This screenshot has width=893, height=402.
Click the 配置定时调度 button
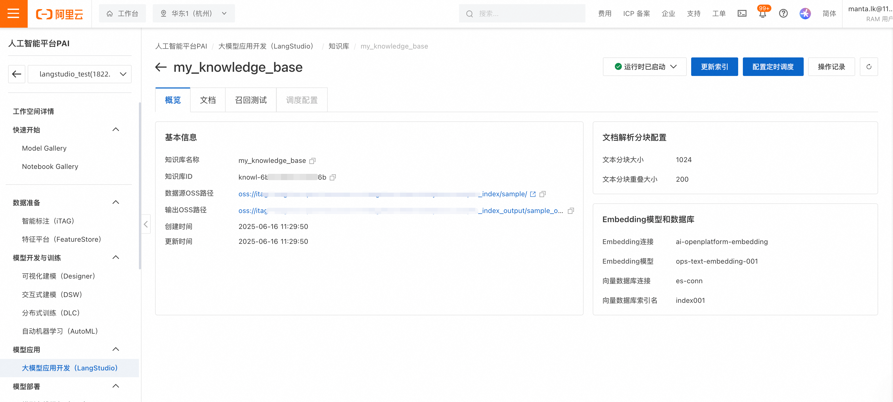click(x=773, y=67)
